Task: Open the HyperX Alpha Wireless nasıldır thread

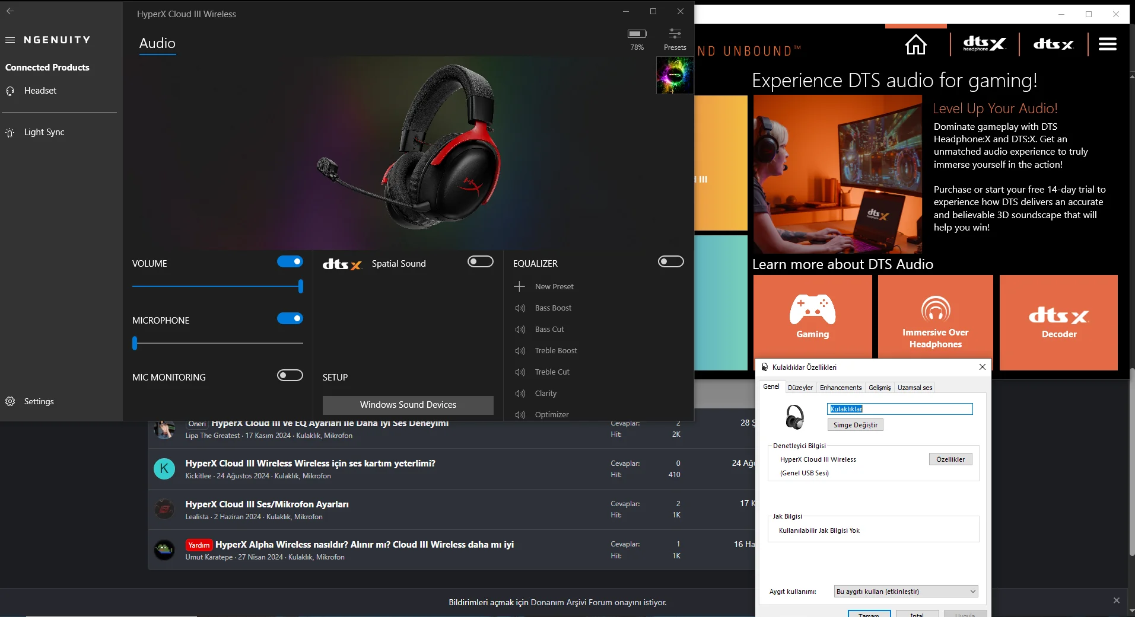Action: coord(364,545)
